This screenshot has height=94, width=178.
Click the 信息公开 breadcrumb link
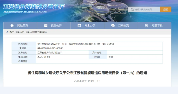[19, 32]
